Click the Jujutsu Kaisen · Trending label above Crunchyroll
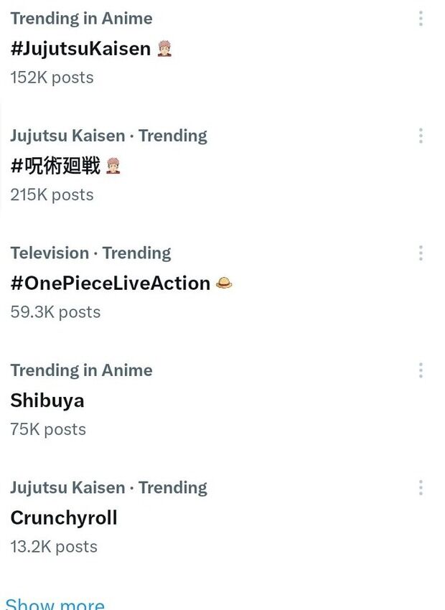Screen dimensions: 445x610 [109, 487]
